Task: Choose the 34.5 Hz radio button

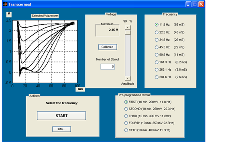Action: click(156, 40)
